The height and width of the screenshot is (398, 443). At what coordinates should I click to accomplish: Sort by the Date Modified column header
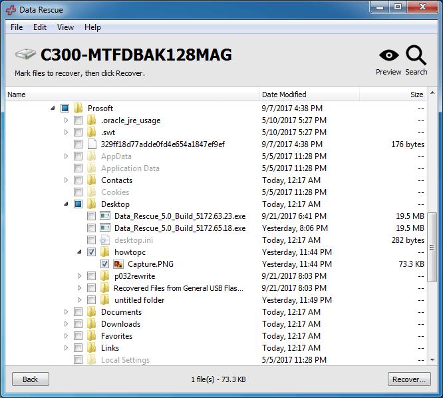tap(310, 95)
